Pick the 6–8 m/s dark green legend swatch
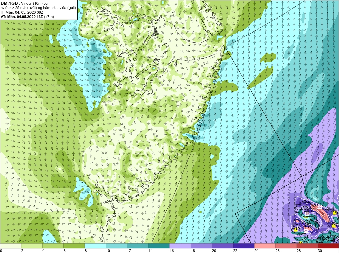This screenshot has width=339, height=253. pos(74,246)
